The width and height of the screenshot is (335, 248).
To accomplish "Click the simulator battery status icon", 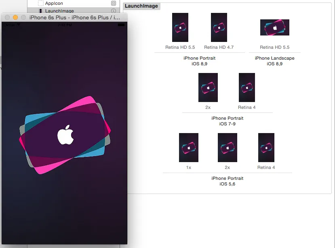I will (121, 25).
